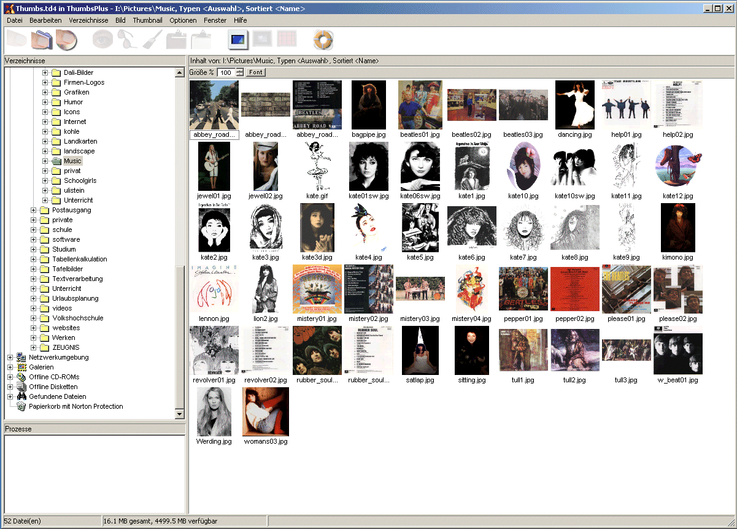Select the Werding.jpg thumbnail

(214, 412)
